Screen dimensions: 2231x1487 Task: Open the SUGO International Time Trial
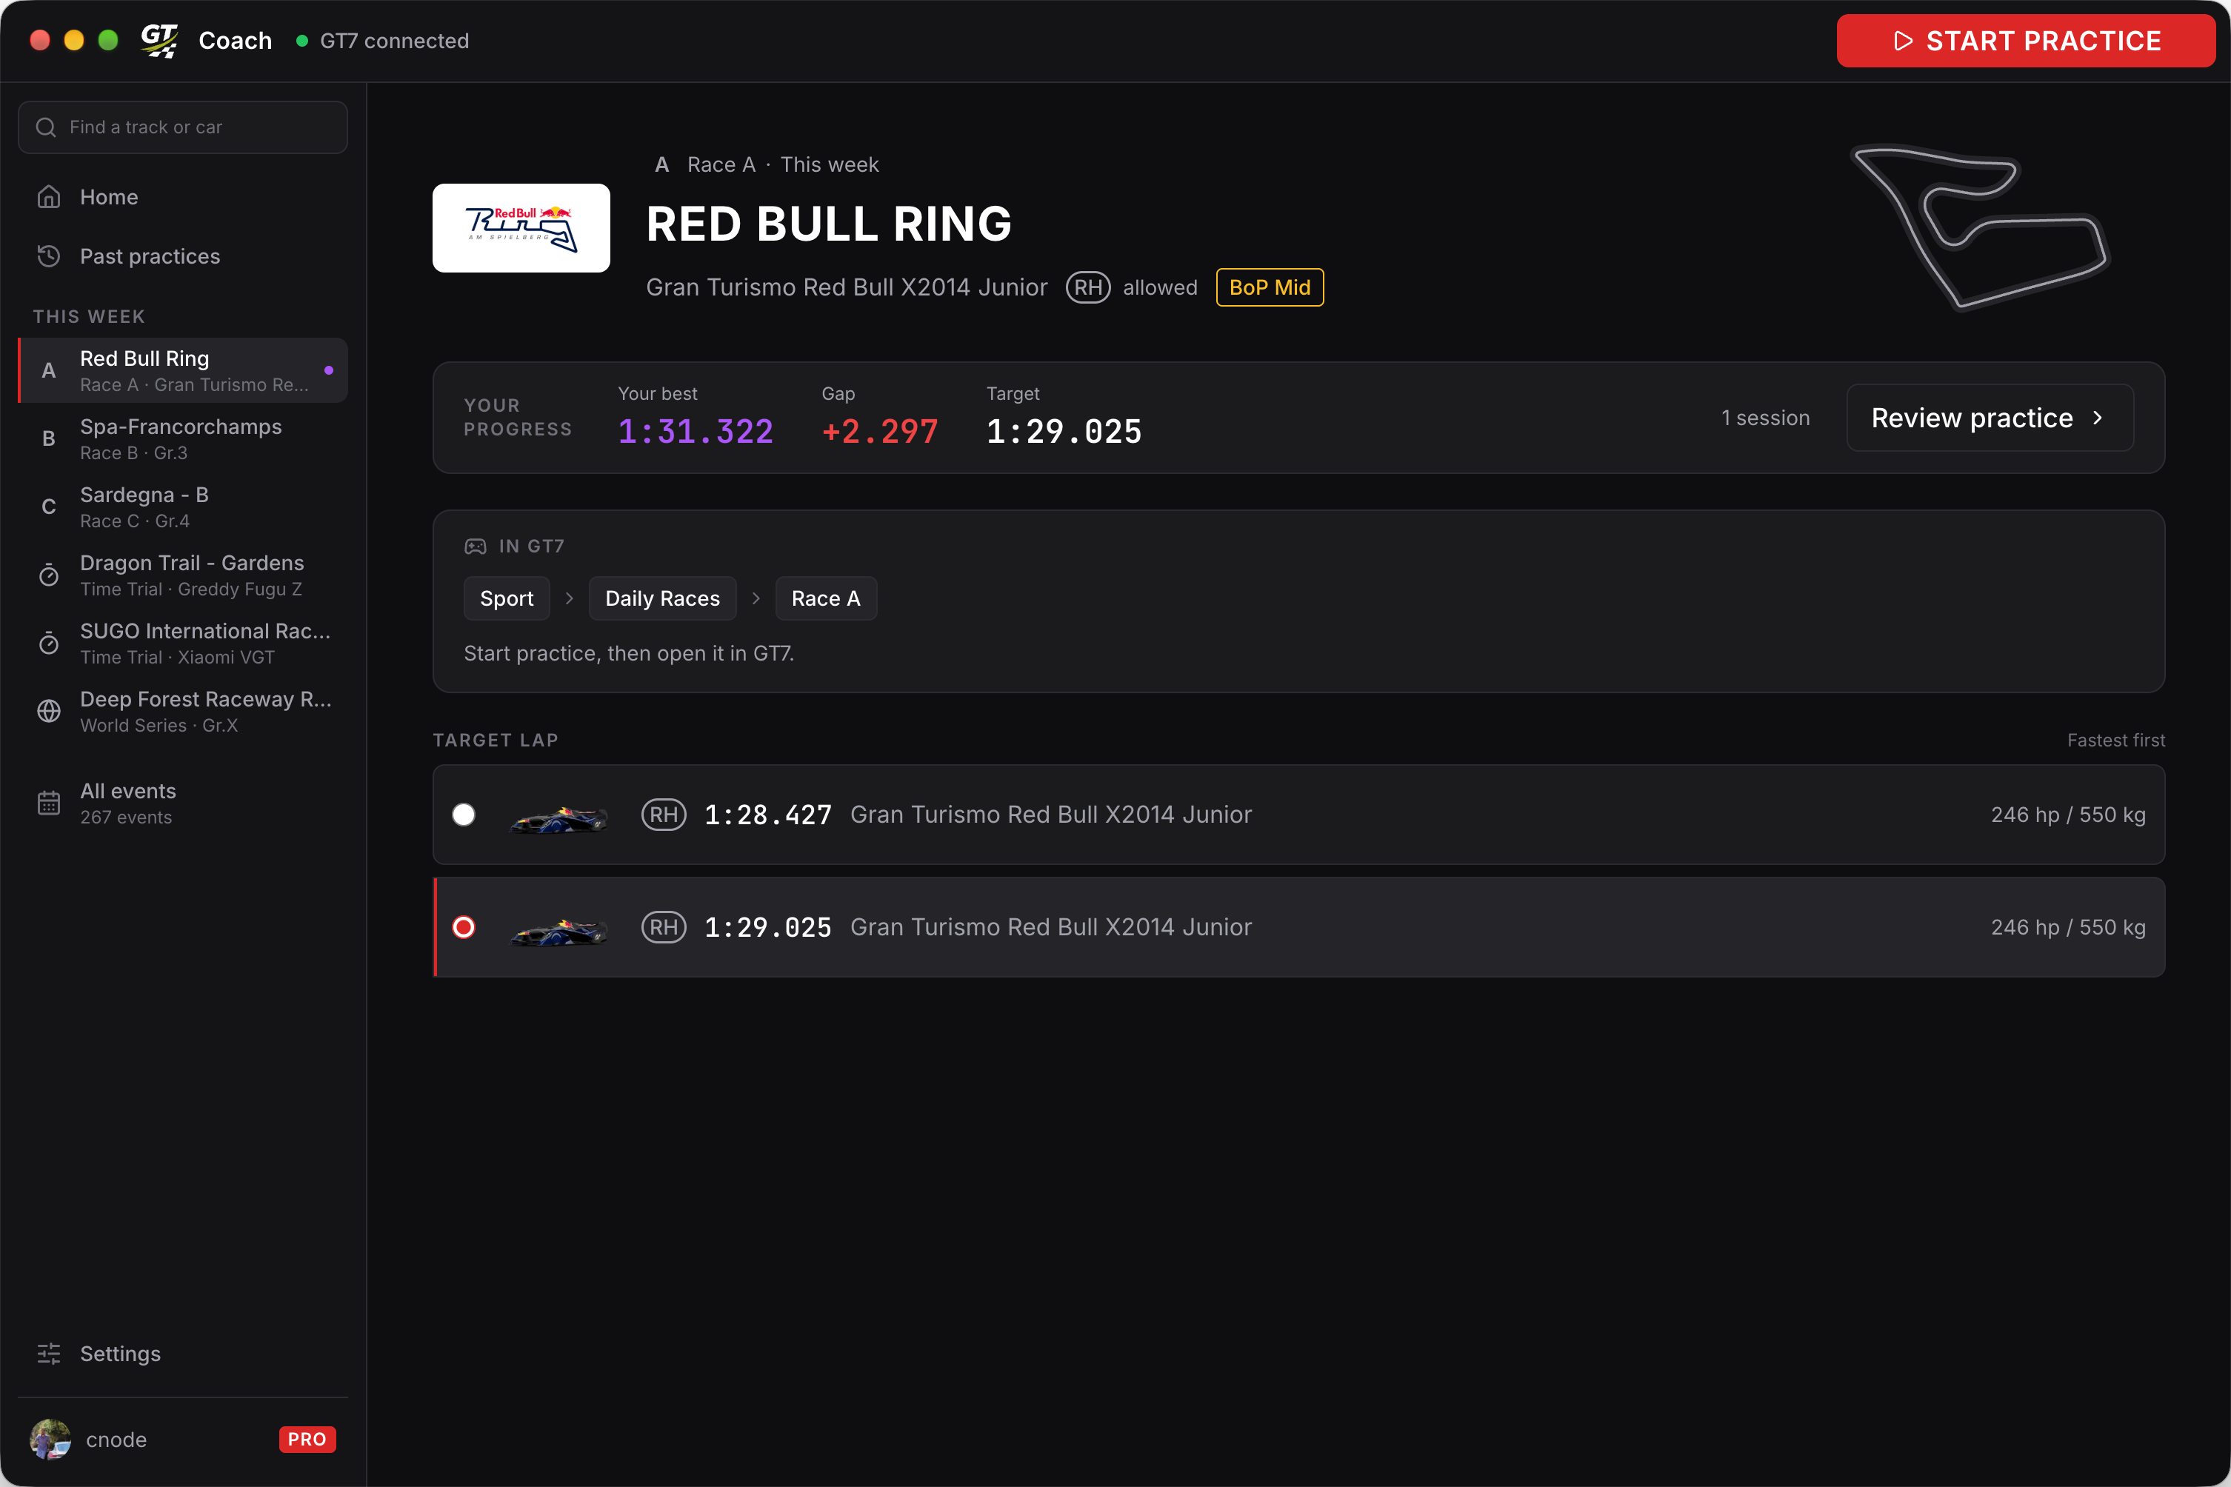click(x=183, y=643)
